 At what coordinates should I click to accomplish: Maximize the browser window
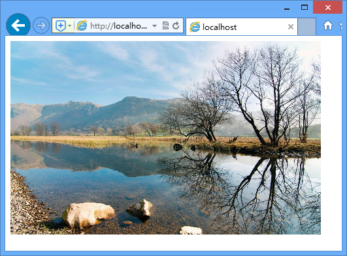tap(305, 8)
